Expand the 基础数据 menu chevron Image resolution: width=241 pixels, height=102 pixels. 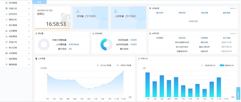(29, 64)
